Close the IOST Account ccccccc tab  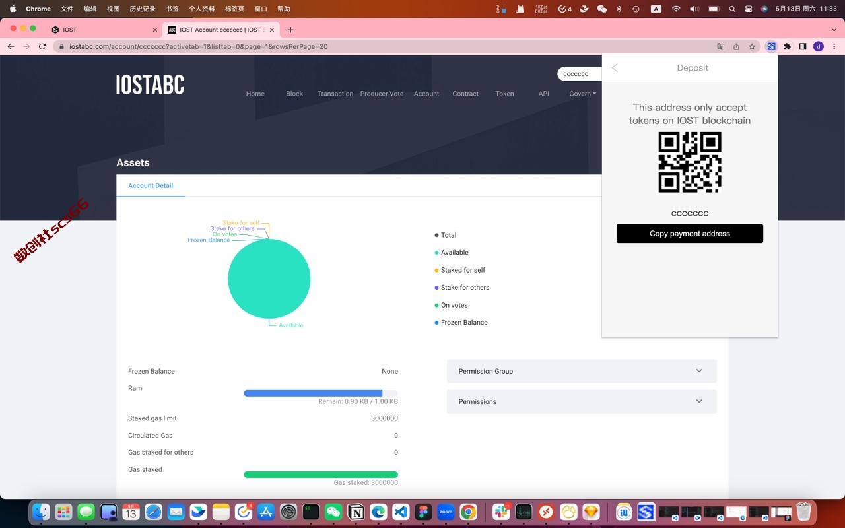(271, 30)
